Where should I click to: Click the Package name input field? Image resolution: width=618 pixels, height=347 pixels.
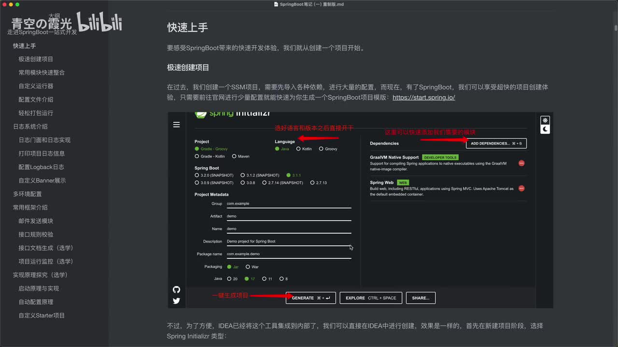pos(289,254)
